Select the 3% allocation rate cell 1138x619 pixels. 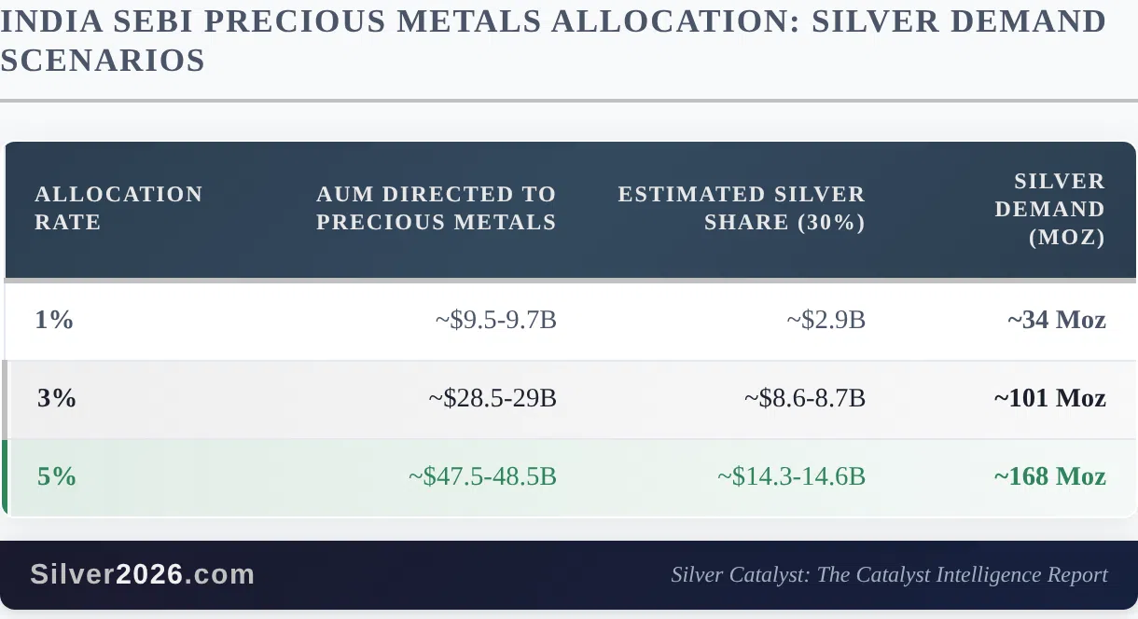(57, 399)
